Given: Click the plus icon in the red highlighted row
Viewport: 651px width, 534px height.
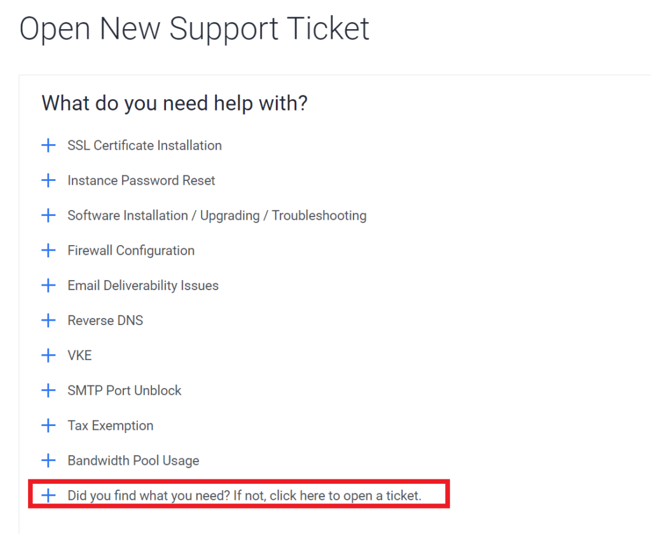Looking at the screenshot, I should coord(49,495).
